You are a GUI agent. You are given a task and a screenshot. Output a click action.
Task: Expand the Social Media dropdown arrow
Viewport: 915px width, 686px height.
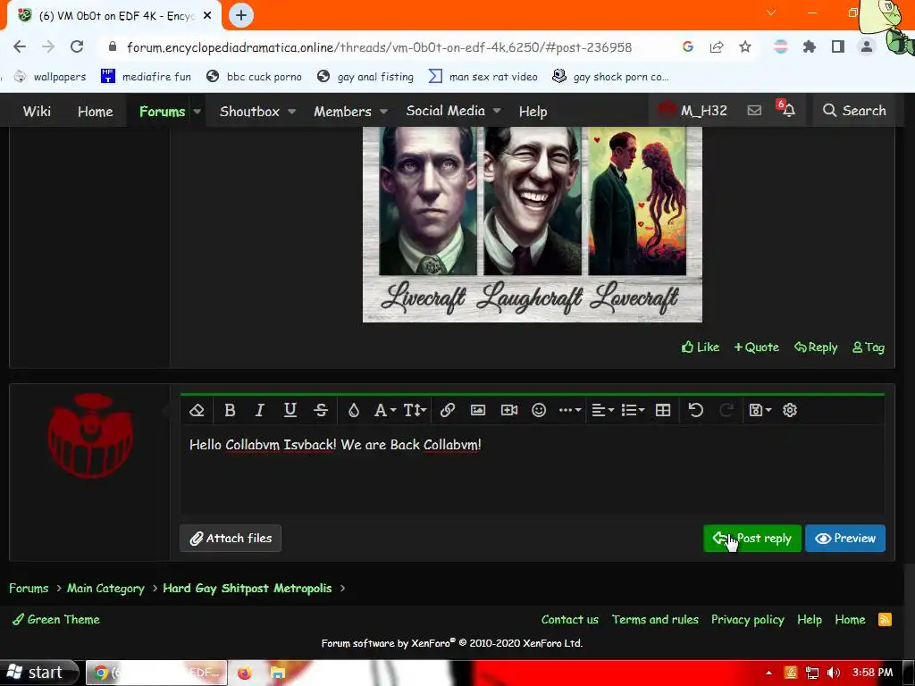[497, 111]
